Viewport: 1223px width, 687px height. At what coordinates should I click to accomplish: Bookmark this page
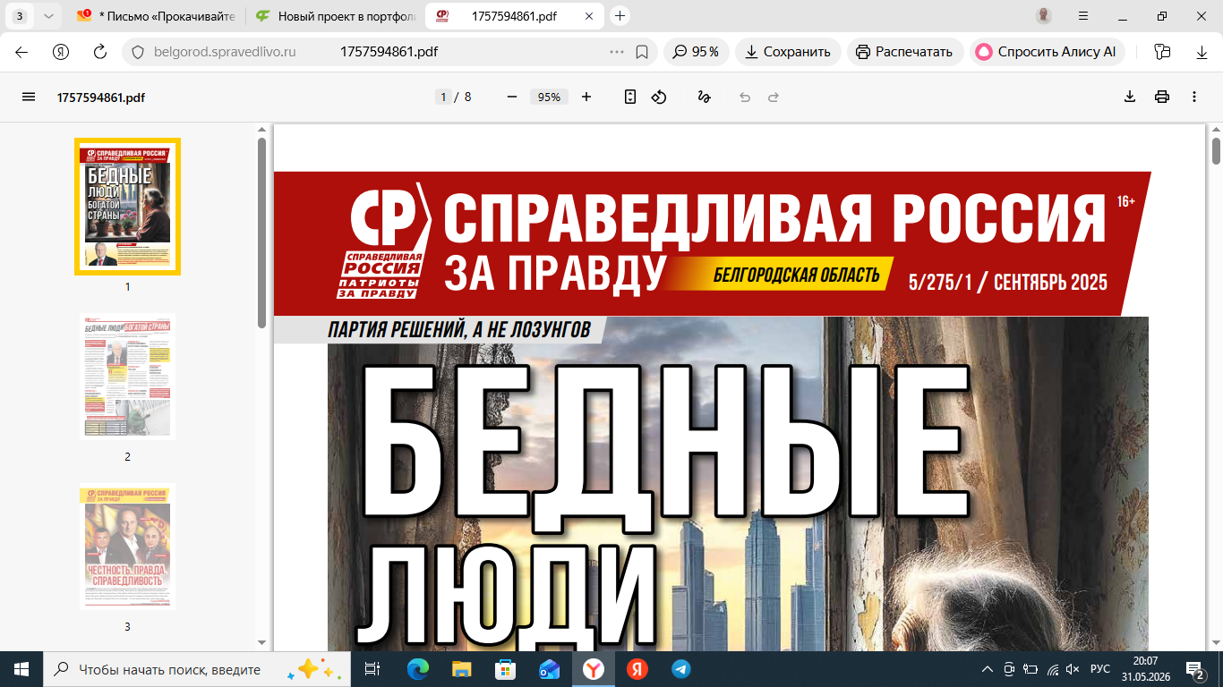(x=642, y=52)
